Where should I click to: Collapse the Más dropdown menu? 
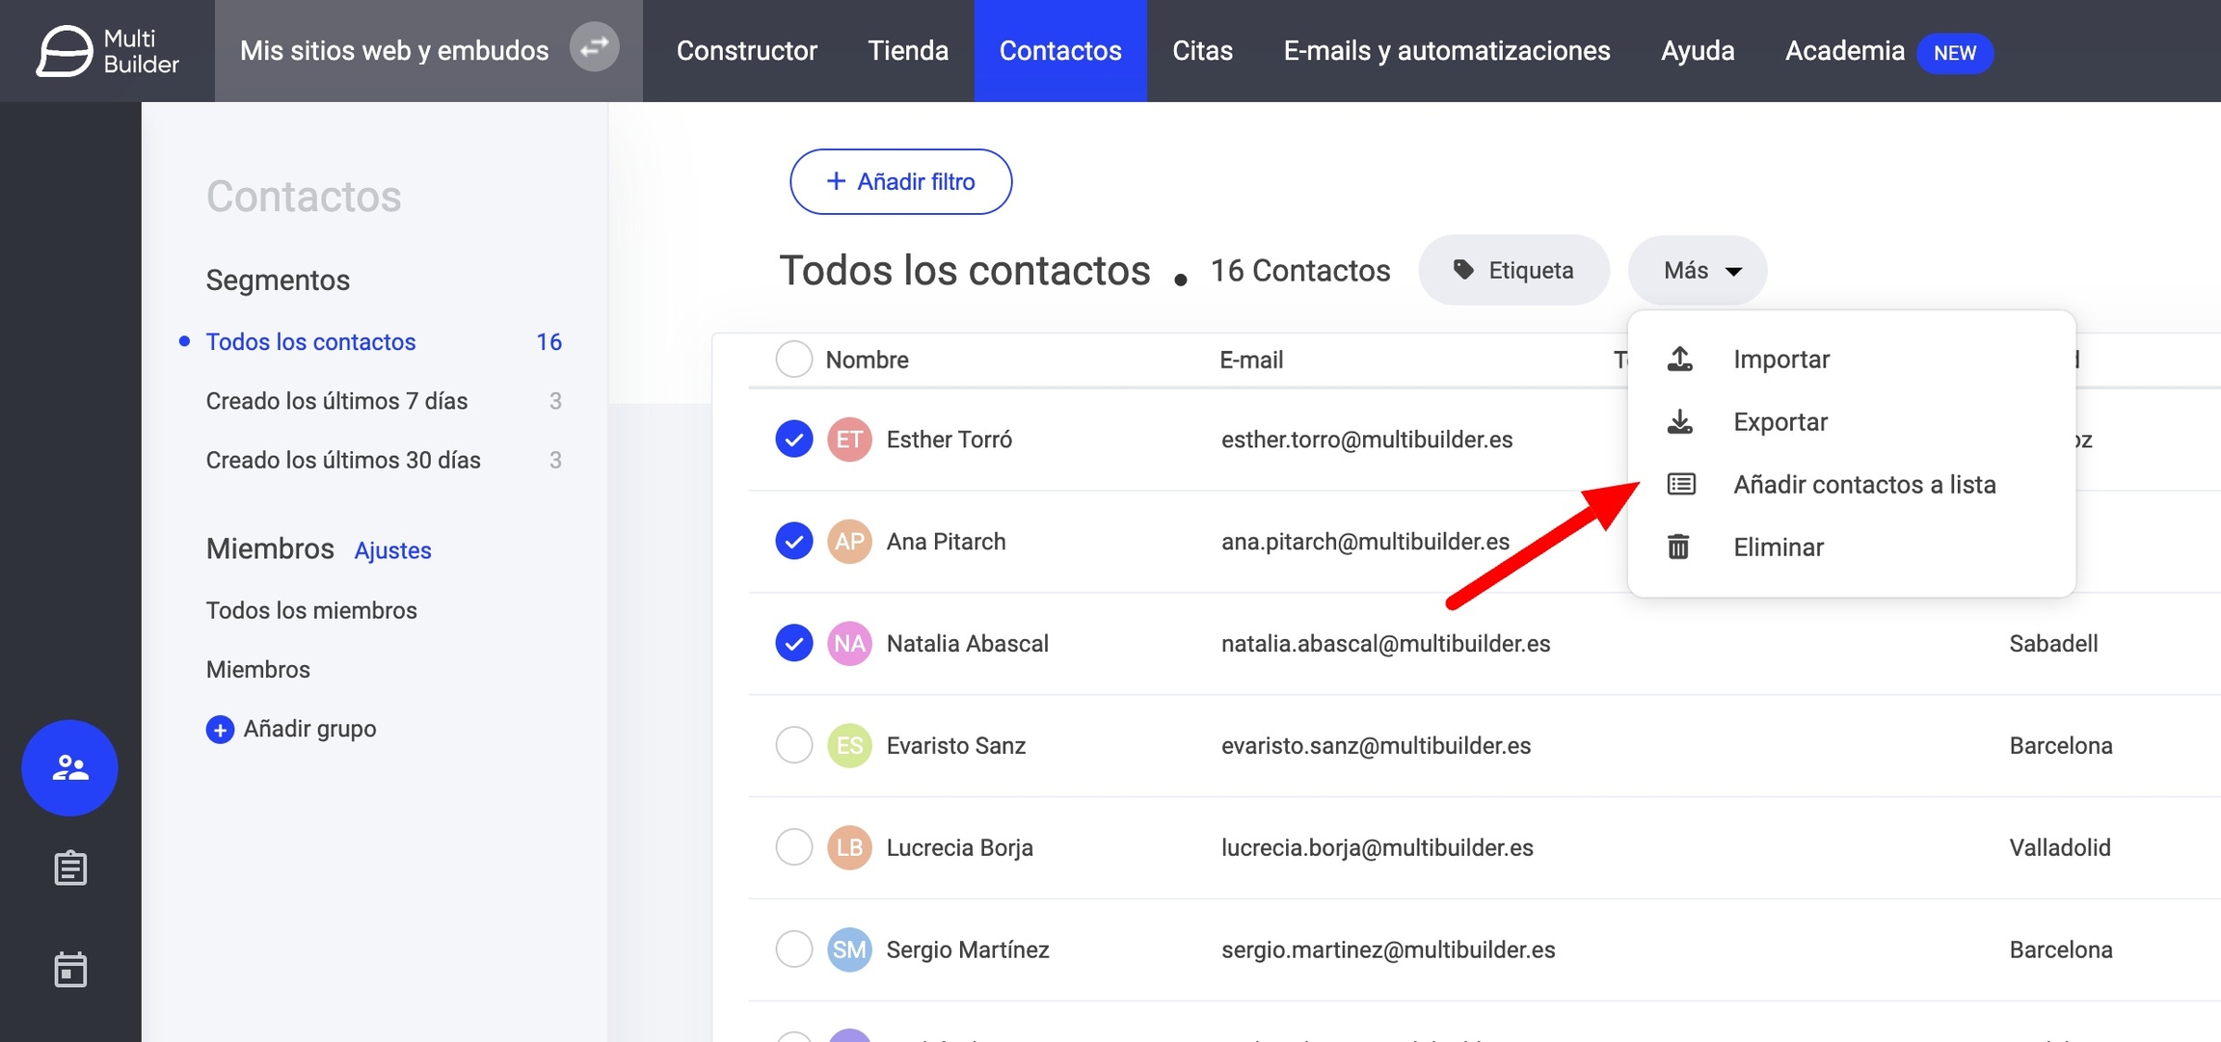(x=1698, y=271)
